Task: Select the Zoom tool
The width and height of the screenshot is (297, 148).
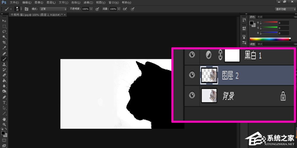Action: tap(4, 125)
